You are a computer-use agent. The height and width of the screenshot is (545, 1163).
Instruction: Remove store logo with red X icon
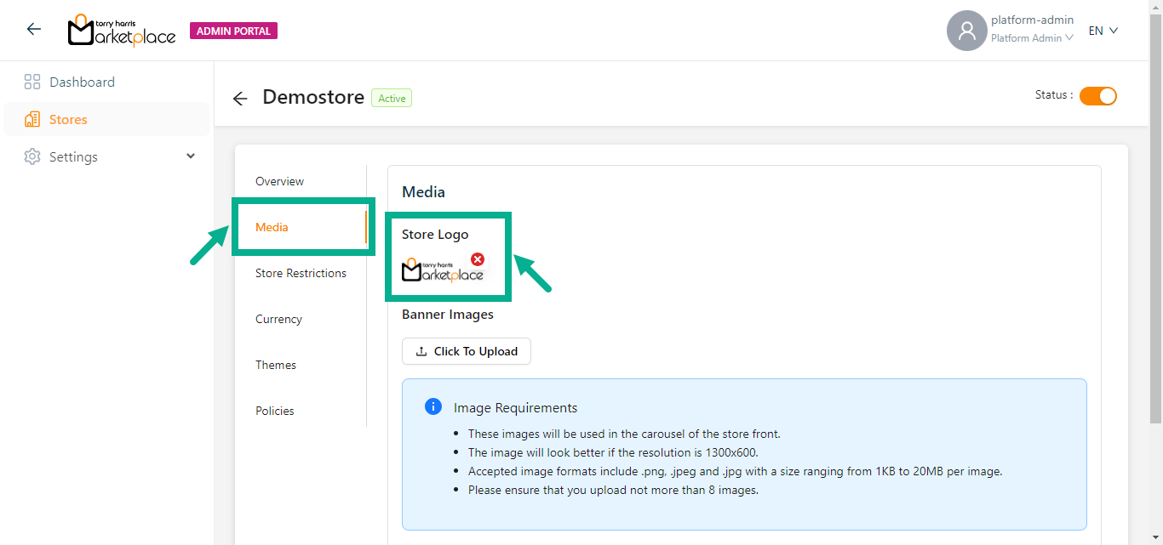click(x=478, y=259)
